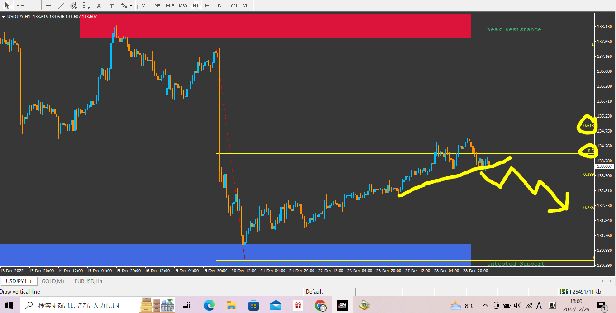Open the Default profile selector
The width and height of the screenshot is (616, 313).
tap(314, 291)
